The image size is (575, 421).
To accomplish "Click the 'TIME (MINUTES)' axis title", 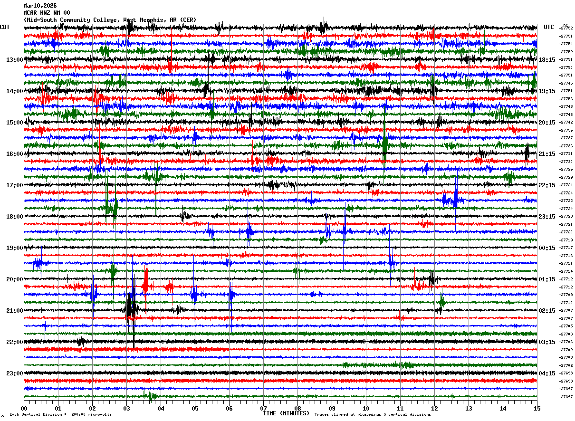I will (x=286, y=413).
